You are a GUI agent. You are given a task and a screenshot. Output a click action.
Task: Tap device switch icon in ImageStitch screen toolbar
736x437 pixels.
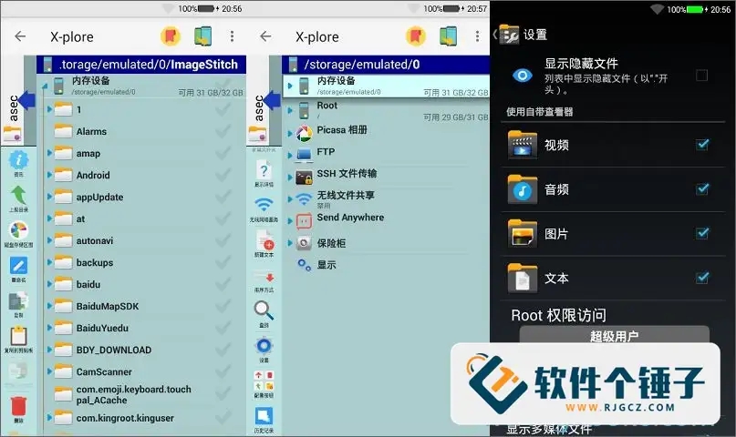click(202, 36)
